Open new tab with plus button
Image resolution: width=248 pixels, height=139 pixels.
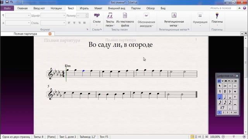tap(242, 34)
